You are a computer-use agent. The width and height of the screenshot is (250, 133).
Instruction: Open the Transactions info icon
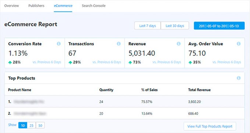(119, 44)
